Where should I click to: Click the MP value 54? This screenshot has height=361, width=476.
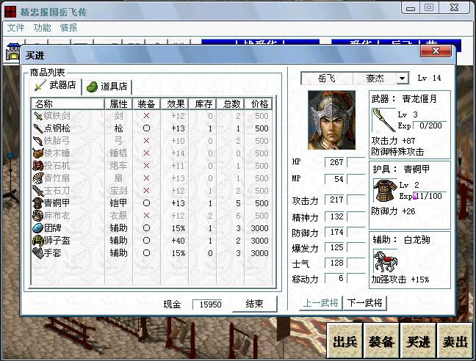pos(336,179)
